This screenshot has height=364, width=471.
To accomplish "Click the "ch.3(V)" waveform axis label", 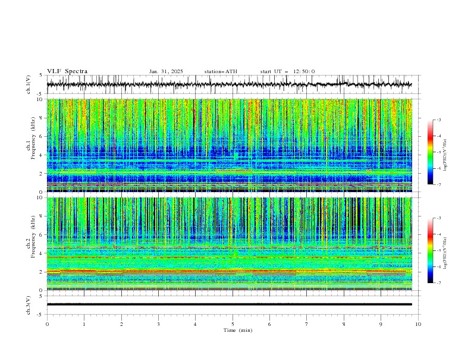I will pyautogui.click(x=29, y=305).
